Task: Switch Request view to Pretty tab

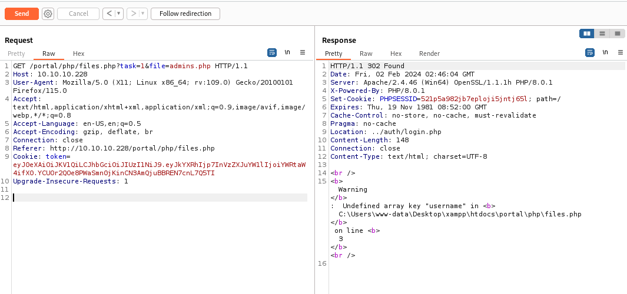Action: (x=16, y=54)
